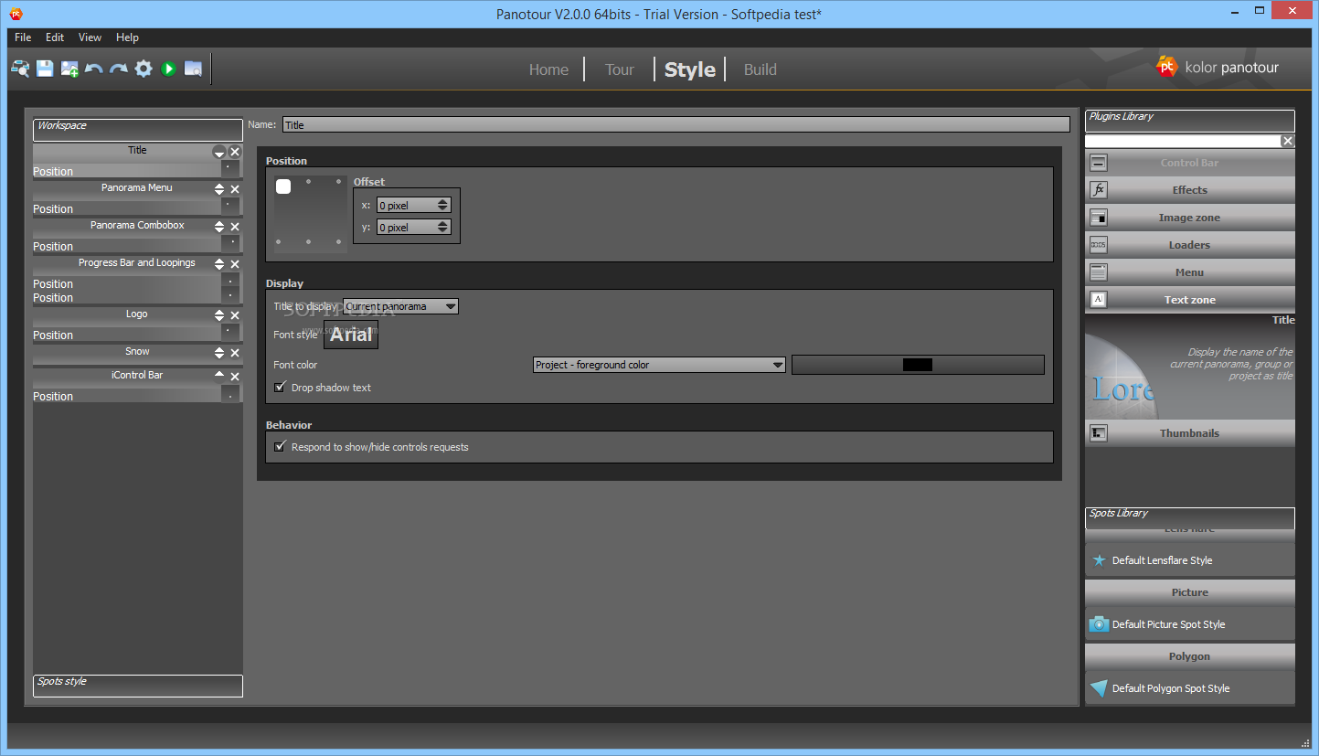The height and width of the screenshot is (756, 1319).
Task: Select the bottom-right position anchor dot
Action: 338,242
